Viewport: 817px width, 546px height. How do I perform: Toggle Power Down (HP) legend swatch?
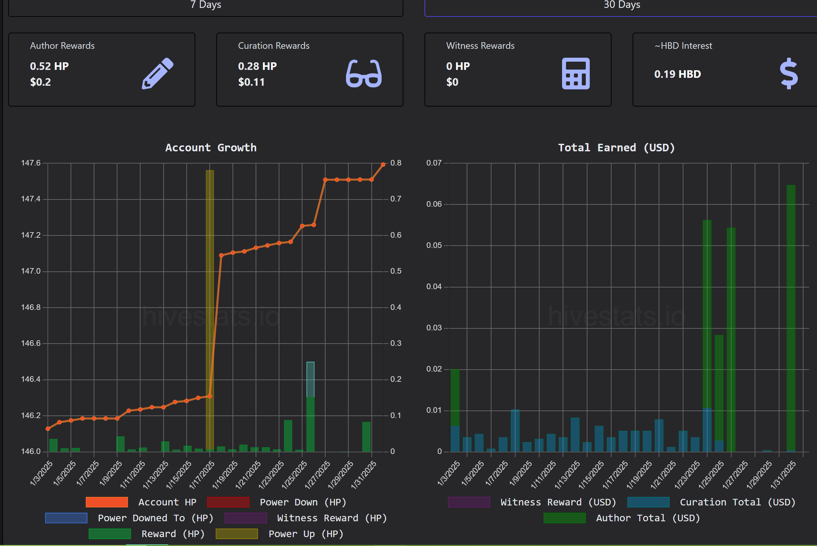tap(228, 502)
